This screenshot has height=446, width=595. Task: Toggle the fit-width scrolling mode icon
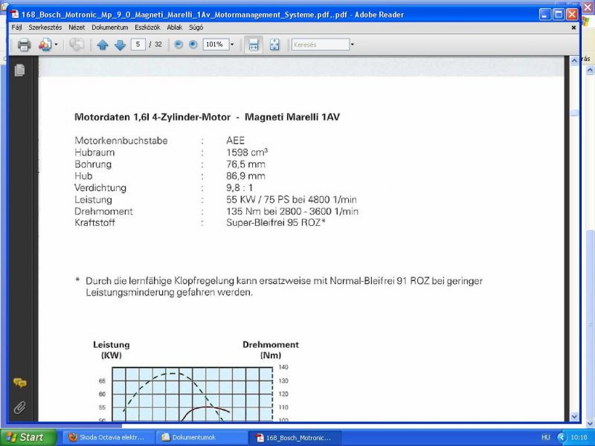pos(254,45)
